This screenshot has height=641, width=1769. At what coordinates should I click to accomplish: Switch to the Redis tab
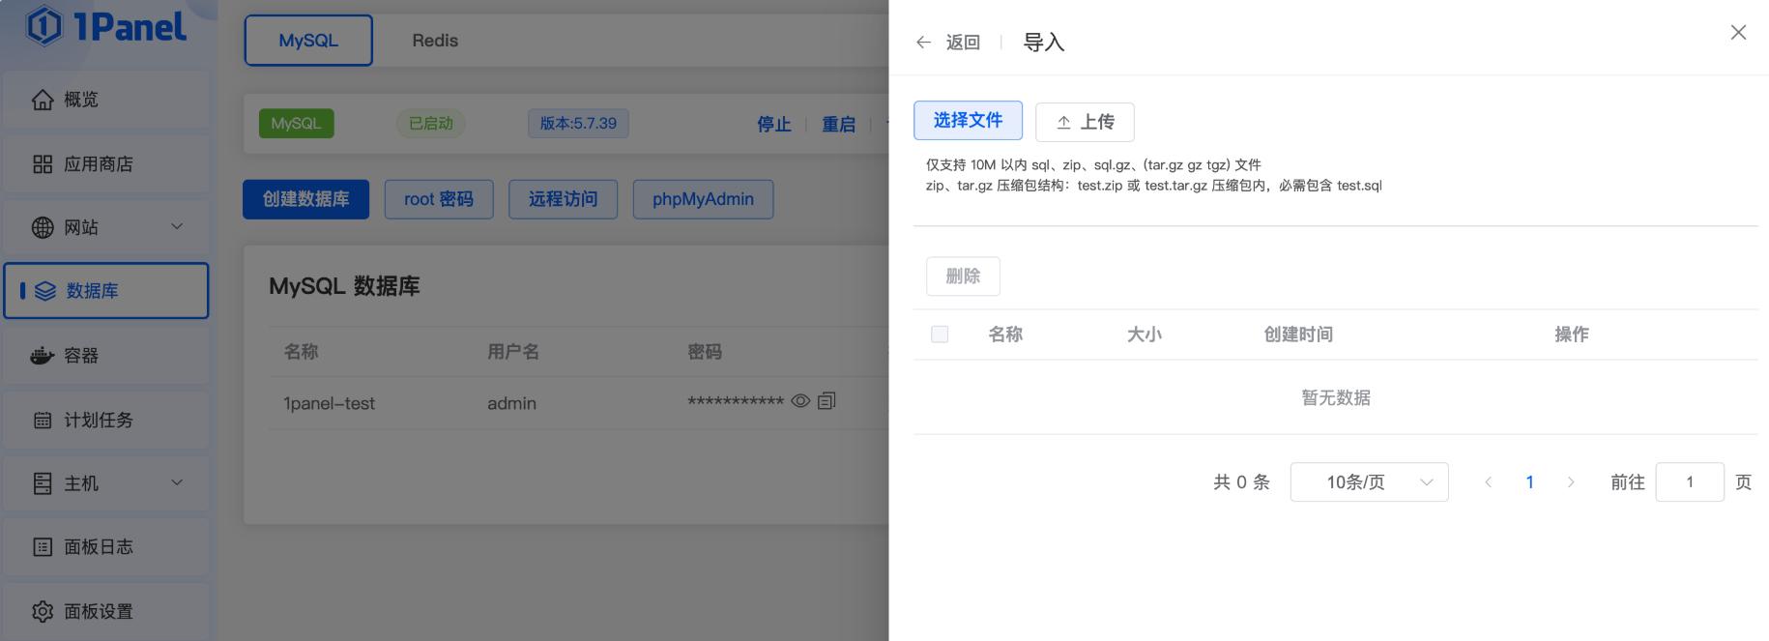pyautogui.click(x=435, y=41)
